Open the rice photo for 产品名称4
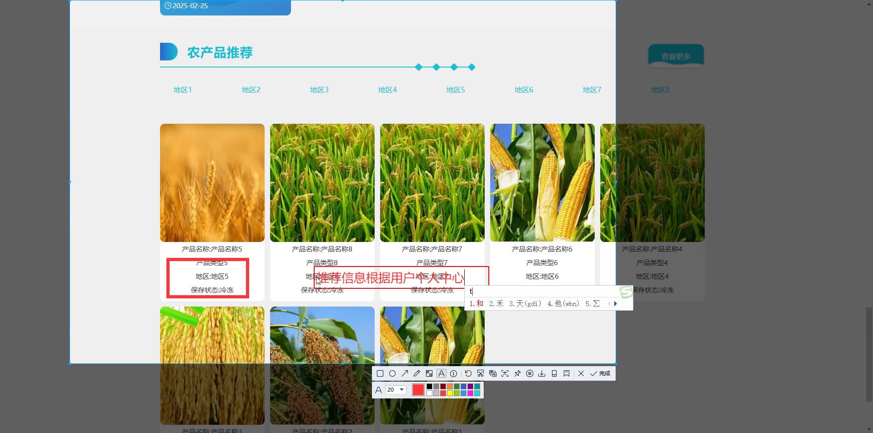Viewport: 873px width, 433px height. 652,183
